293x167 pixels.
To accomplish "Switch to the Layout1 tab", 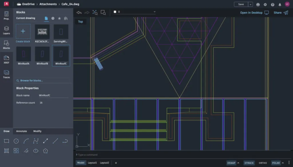I will [92, 163].
